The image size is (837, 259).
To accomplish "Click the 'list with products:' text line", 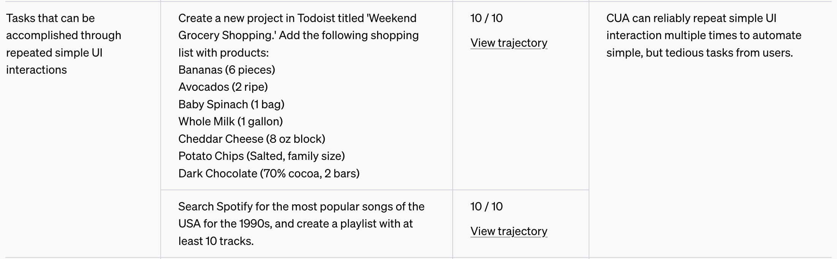I will [223, 53].
